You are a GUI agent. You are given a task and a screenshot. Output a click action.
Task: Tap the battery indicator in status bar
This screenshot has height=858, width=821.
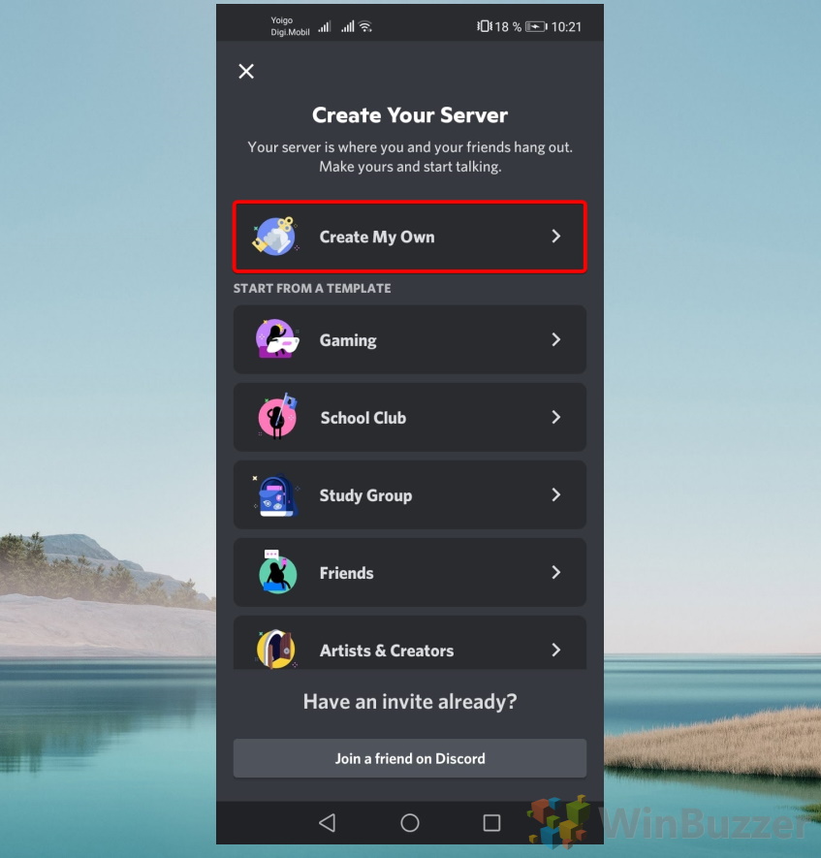[536, 26]
